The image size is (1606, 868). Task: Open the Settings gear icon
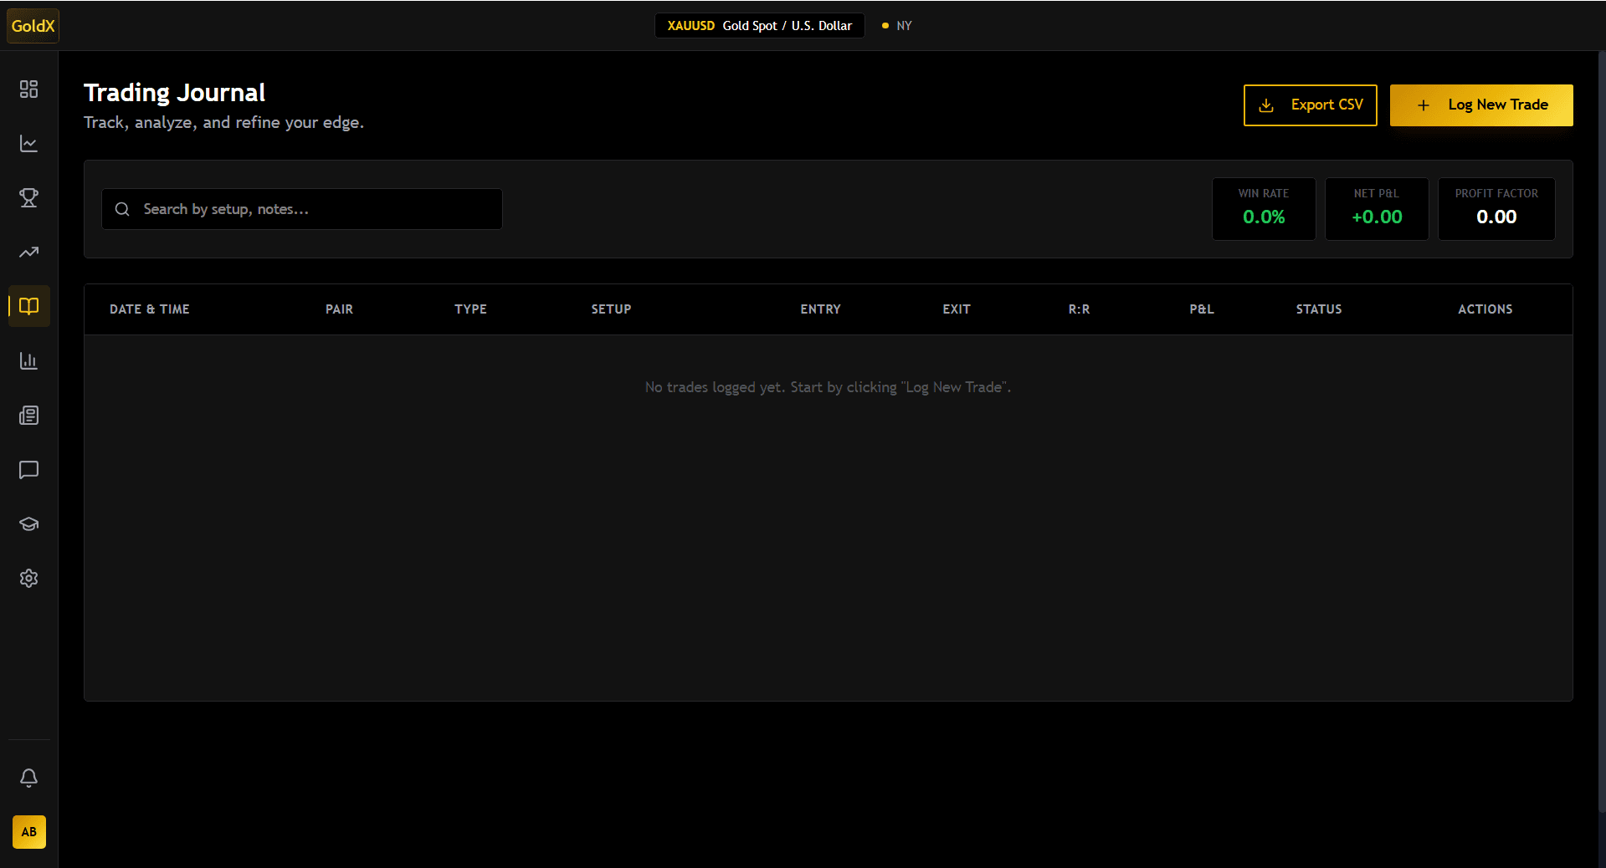point(28,578)
